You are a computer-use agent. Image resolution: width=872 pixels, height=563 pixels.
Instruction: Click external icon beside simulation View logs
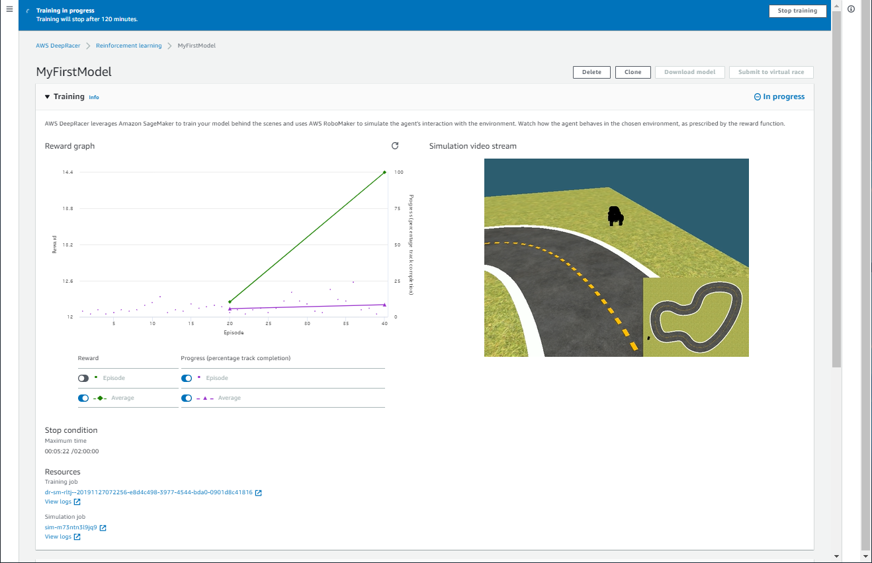click(77, 537)
